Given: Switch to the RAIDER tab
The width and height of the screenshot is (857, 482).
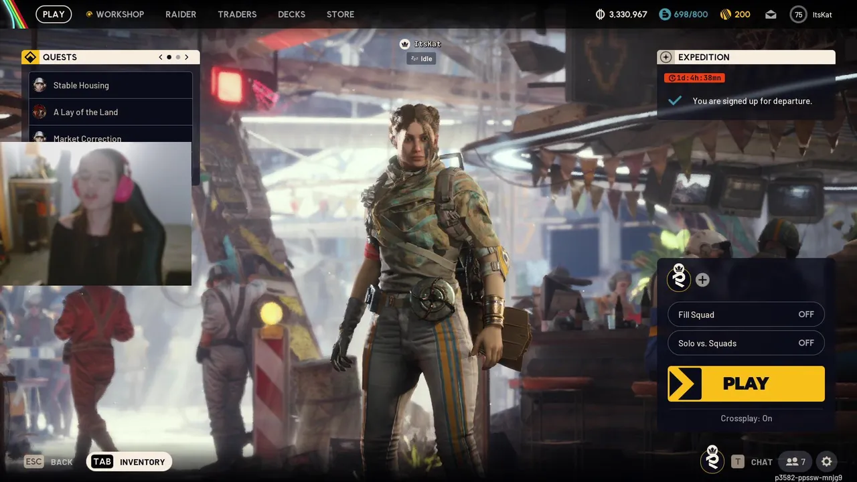Looking at the screenshot, I should click(181, 14).
